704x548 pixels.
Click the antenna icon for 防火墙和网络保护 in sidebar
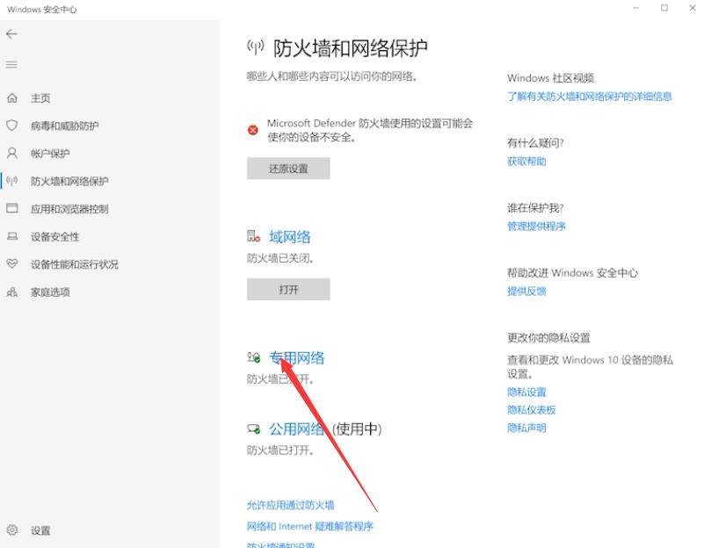pos(12,181)
